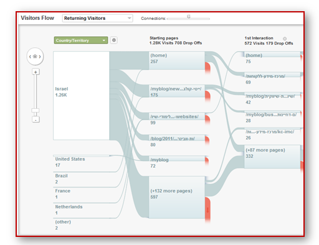Viewport: 319px width, 245px height.
Task: Click the red drop-off on /myblog/new 175
Action: 207,96
